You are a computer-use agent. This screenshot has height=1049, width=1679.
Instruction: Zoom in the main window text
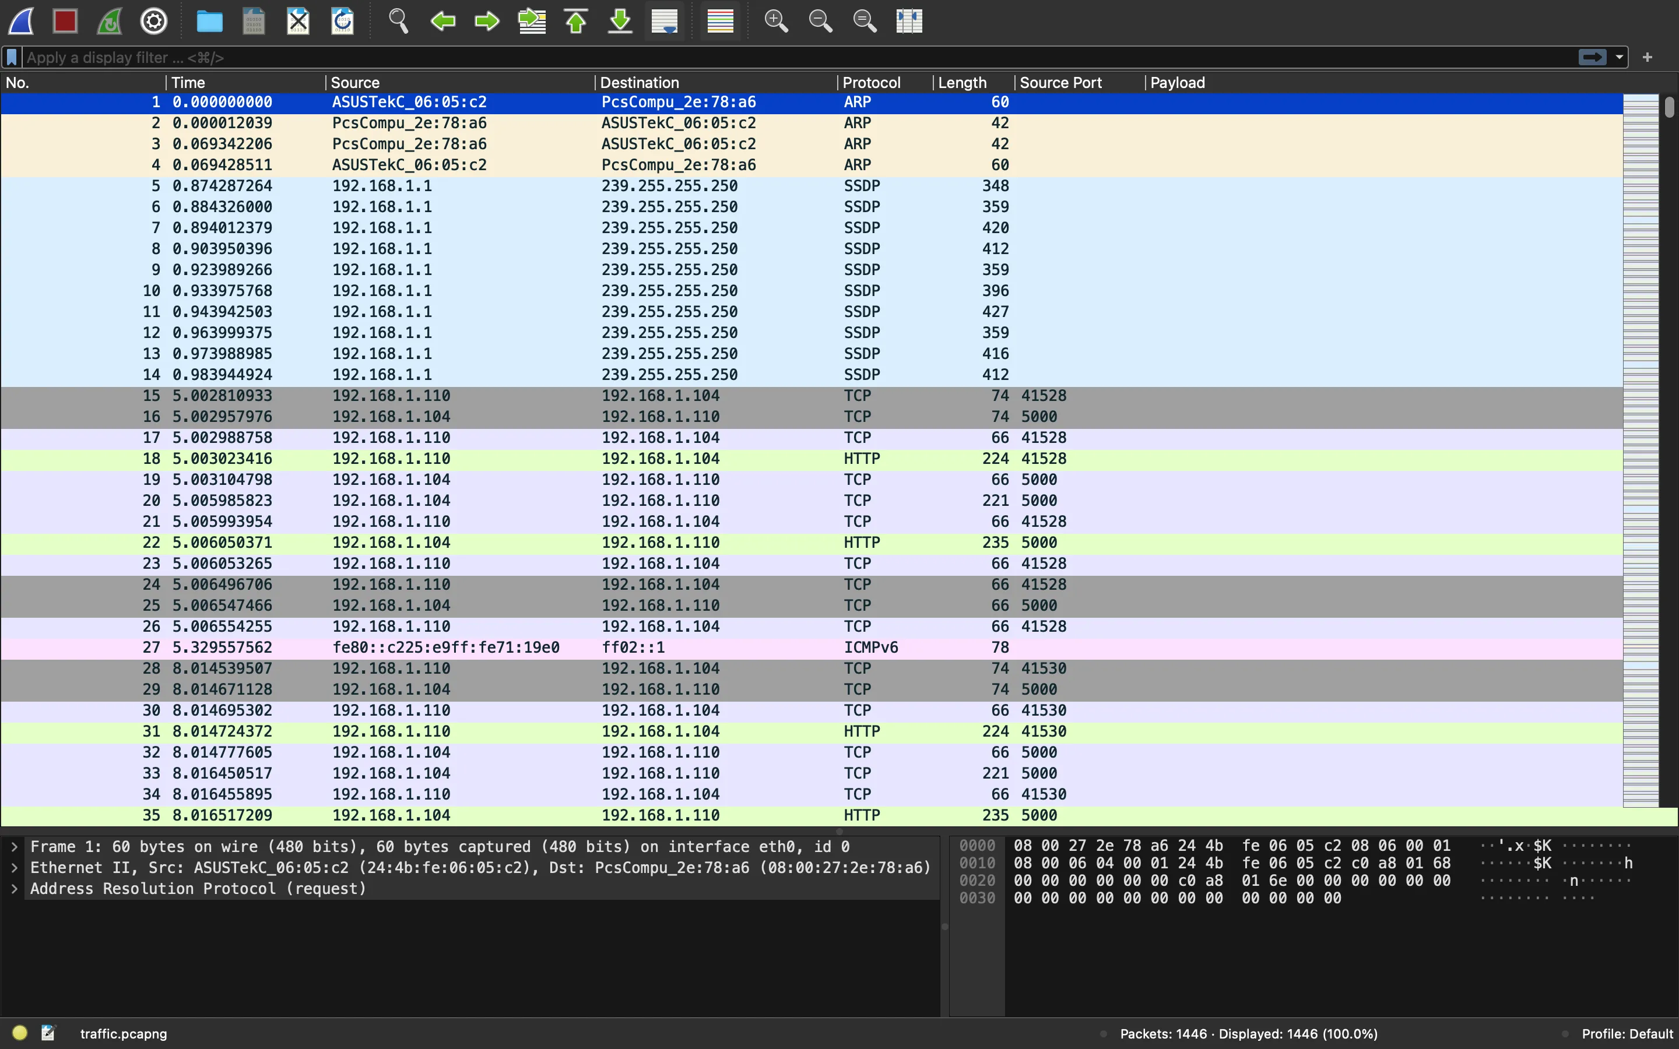(x=776, y=21)
